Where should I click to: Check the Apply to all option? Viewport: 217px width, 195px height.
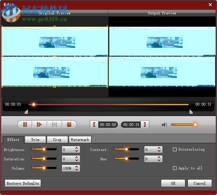(x=175, y=168)
